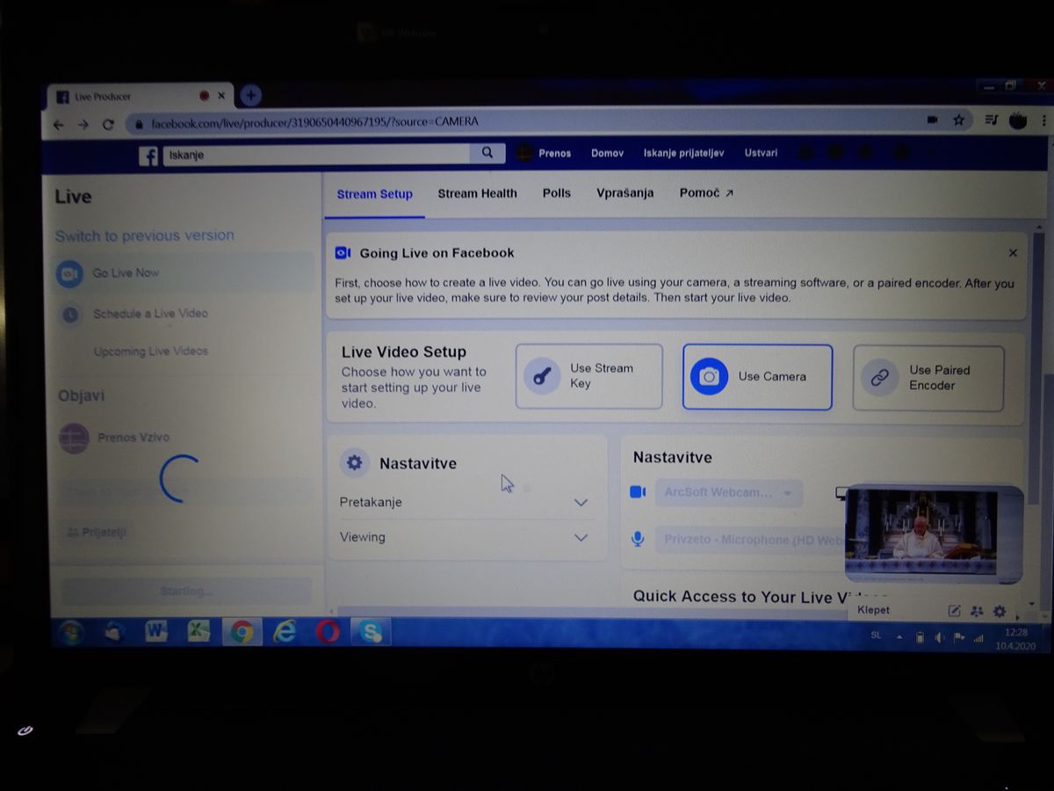Click the Iskanje search field
The image size is (1054, 791).
point(316,155)
